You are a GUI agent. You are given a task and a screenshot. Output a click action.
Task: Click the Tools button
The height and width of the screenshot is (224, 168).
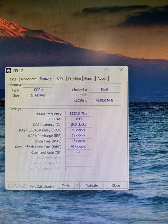click(66, 186)
